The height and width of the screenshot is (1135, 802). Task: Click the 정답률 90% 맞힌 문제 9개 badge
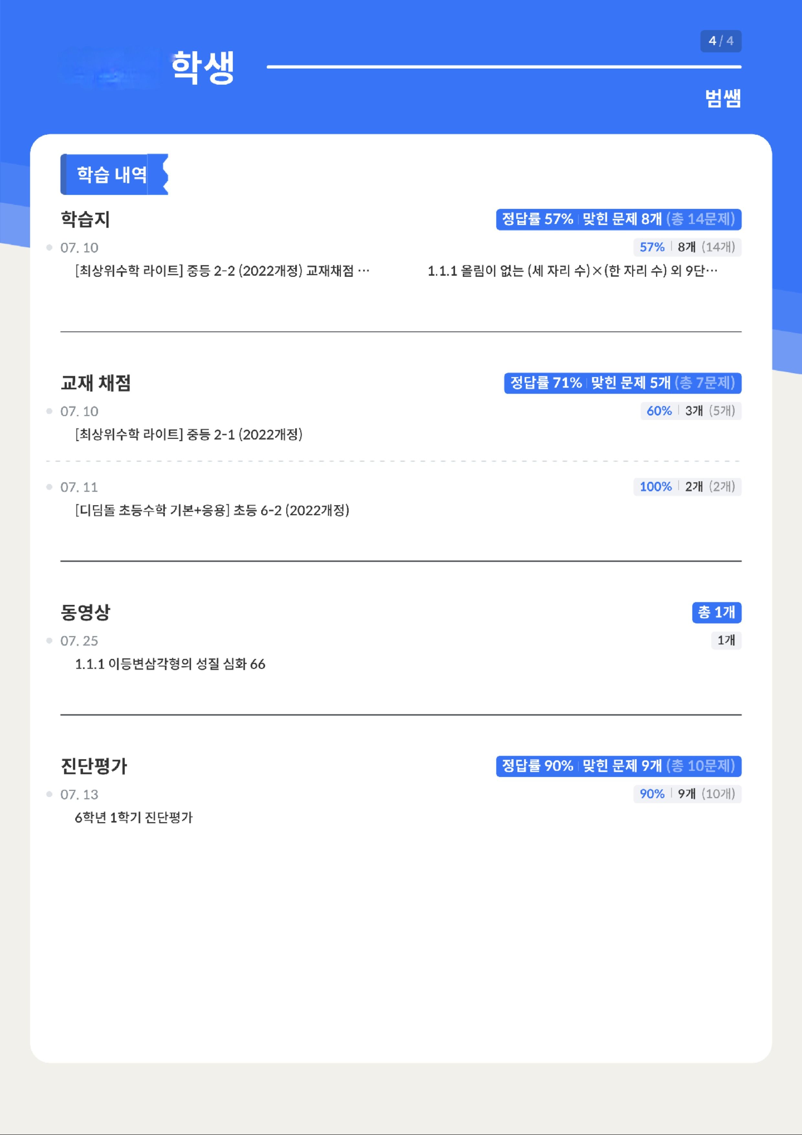click(619, 766)
